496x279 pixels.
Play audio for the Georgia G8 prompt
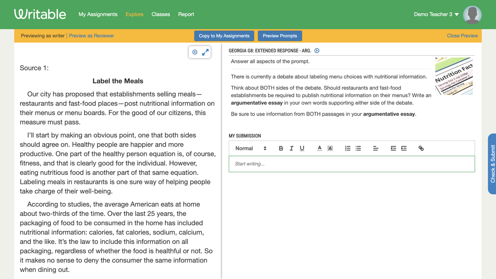[317, 51]
